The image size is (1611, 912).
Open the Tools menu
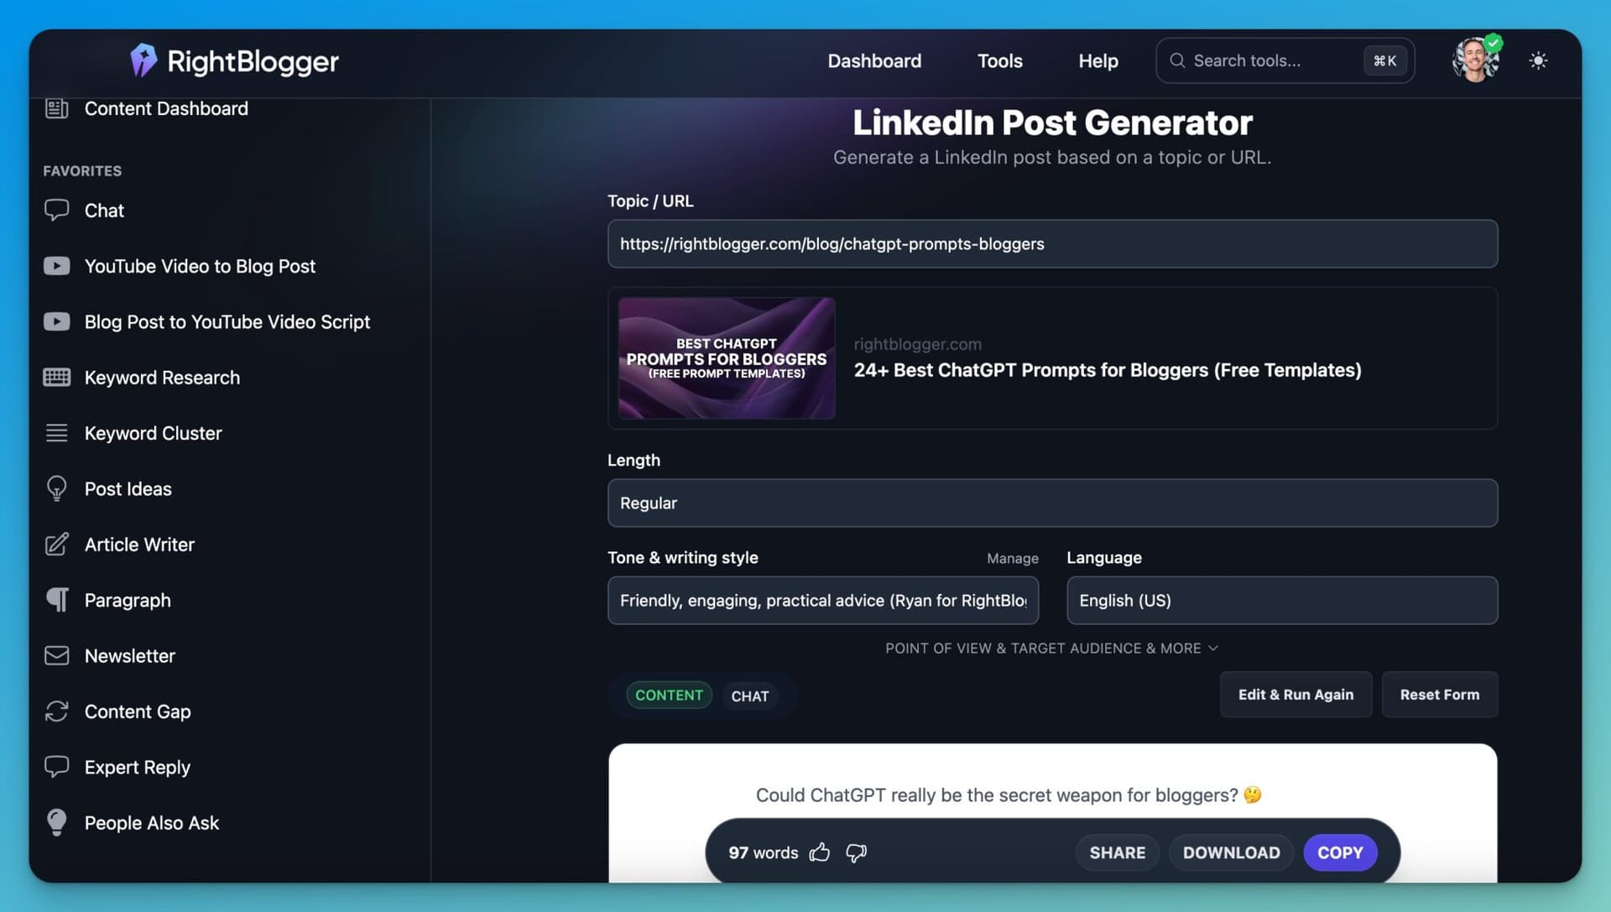pos(1000,60)
